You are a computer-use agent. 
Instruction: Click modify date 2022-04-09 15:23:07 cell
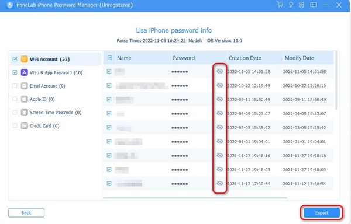[x=304, y=114]
